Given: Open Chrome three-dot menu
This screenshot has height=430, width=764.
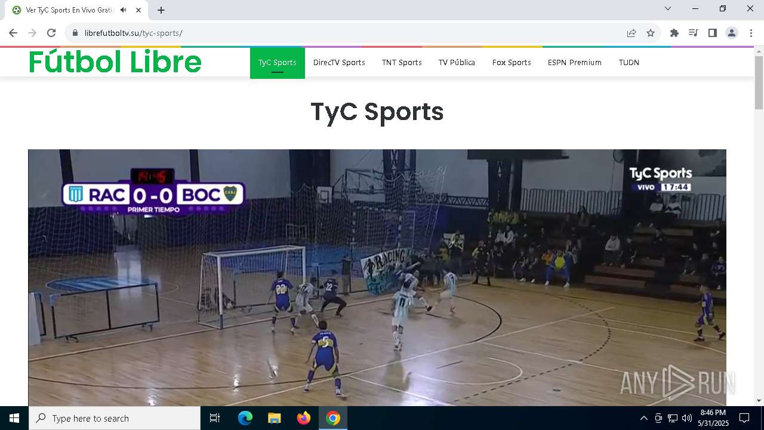Looking at the screenshot, I should (x=751, y=33).
